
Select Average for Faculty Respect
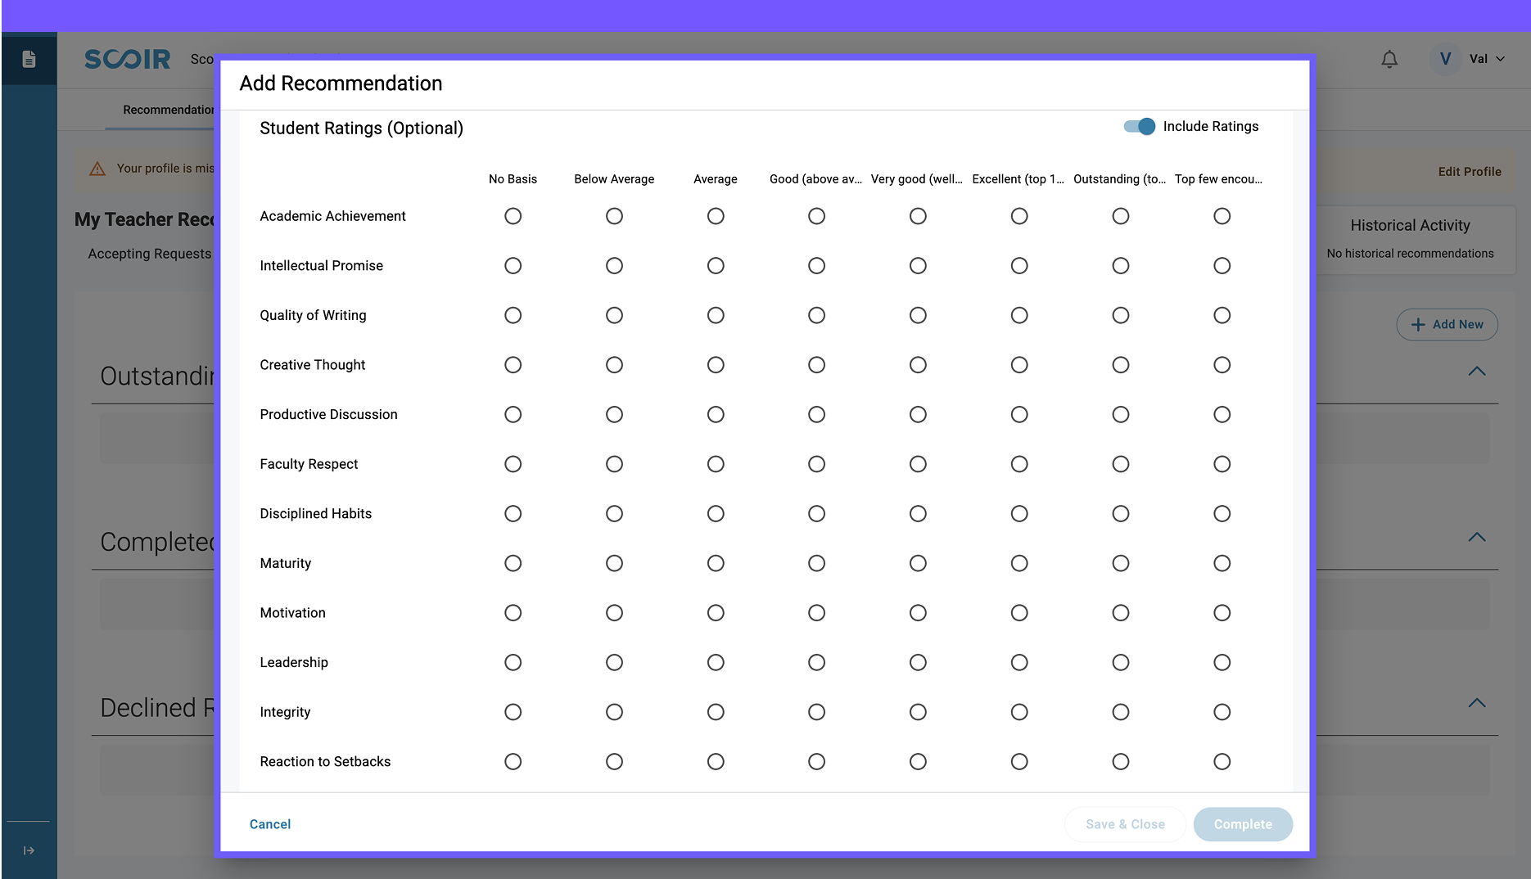pyautogui.click(x=716, y=464)
